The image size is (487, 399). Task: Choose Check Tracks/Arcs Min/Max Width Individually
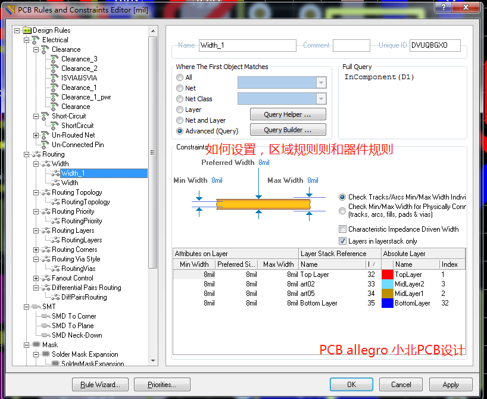click(x=342, y=197)
